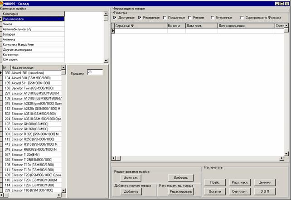Select Антенна category row

[x=33, y=39]
